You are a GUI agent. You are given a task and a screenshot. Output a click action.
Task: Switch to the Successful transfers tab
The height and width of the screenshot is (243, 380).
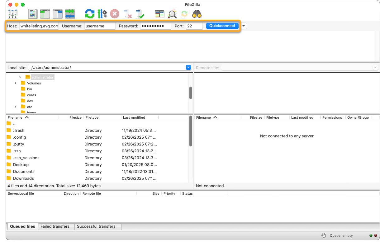(96, 226)
